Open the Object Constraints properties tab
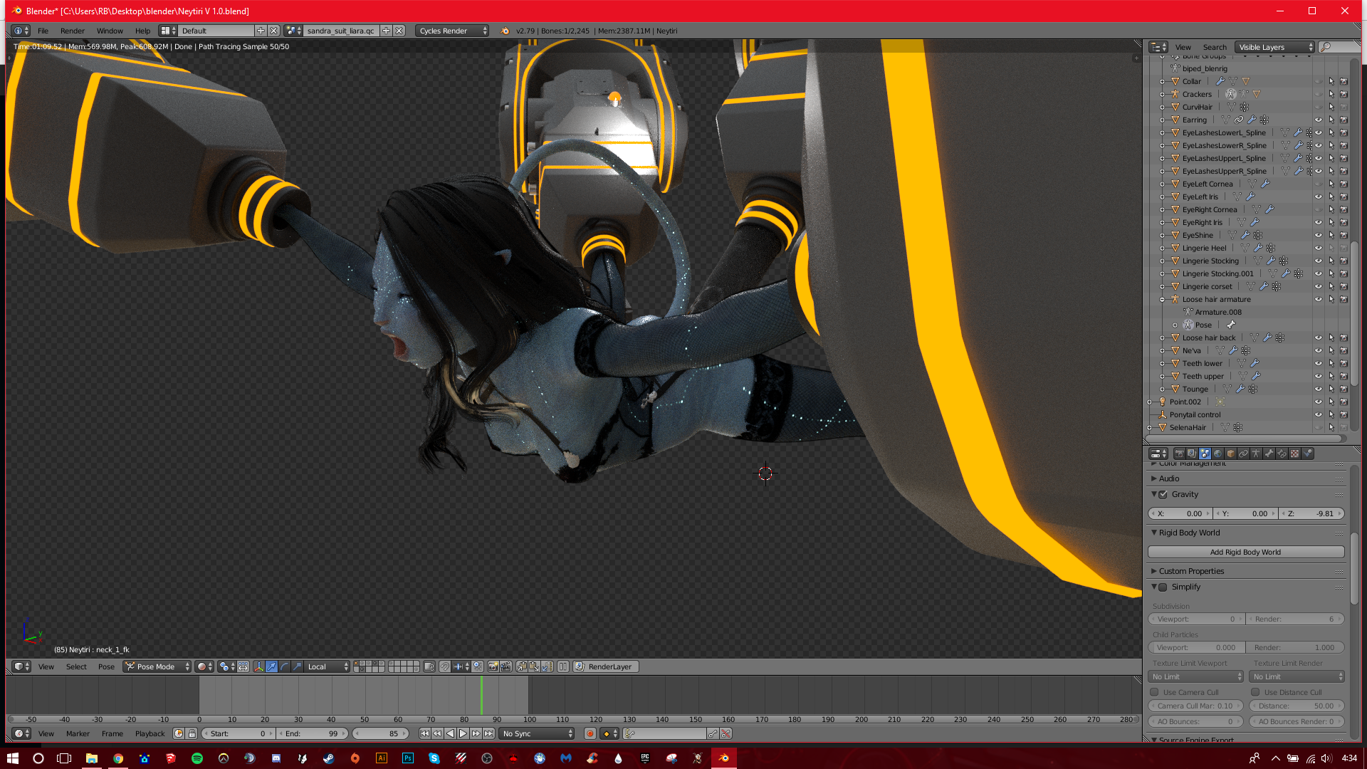The image size is (1367, 769). [x=1243, y=454]
